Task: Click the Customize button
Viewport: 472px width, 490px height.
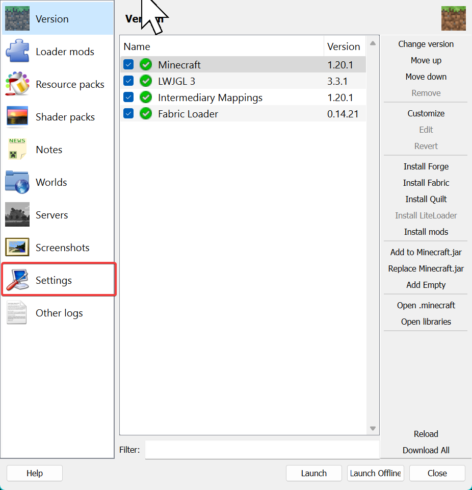Action: 426,113
